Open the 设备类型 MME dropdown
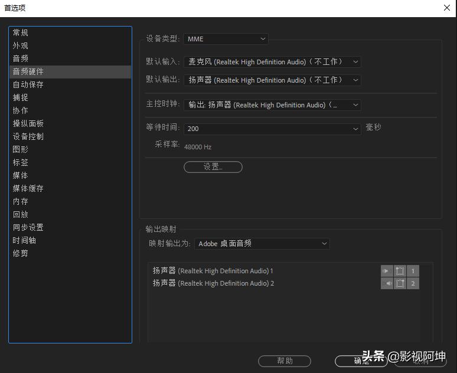 (226, 39)
